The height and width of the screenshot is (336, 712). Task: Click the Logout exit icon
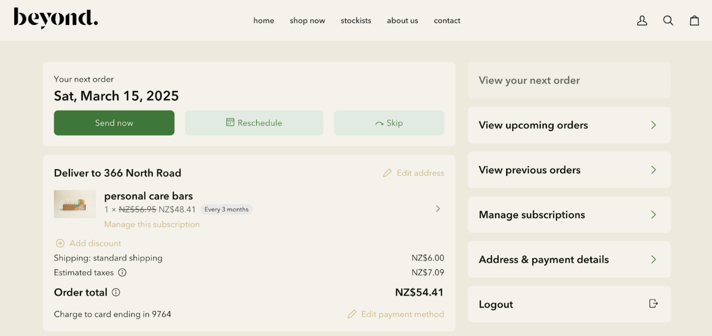(x=653, y=303)
